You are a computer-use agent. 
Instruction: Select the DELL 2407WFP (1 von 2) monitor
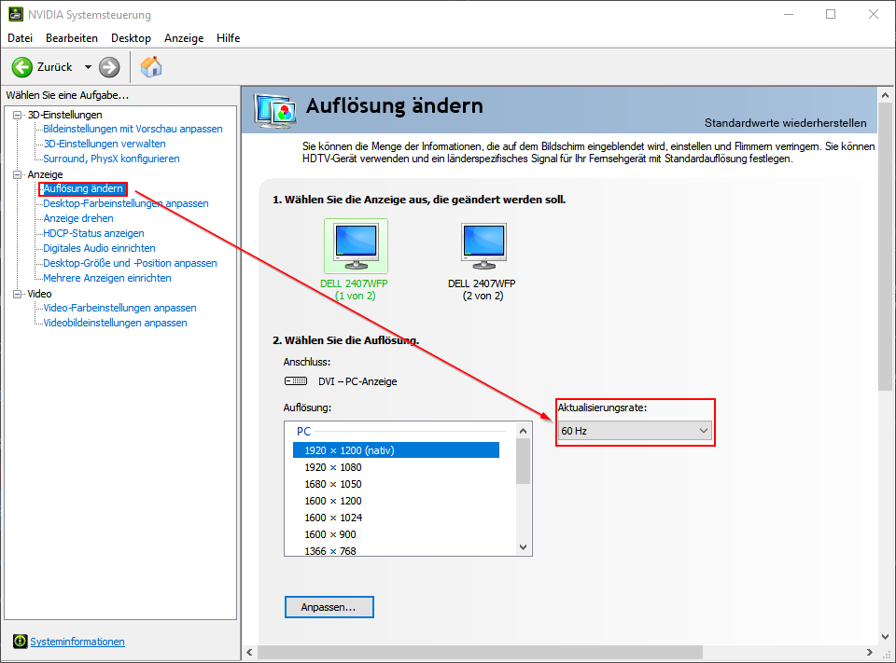point(356,260)
